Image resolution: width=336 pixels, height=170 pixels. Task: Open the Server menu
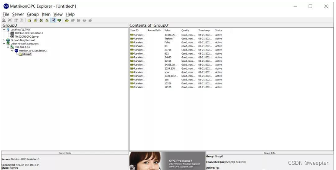coord(18,14)
